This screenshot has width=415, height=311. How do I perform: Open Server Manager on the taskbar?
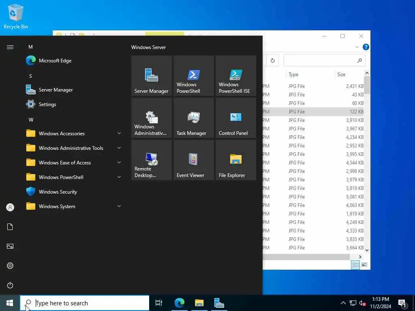pos(219,303)
